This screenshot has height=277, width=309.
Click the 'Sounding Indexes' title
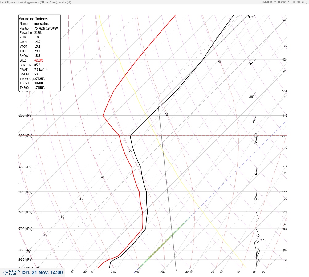tap(34, 19)
